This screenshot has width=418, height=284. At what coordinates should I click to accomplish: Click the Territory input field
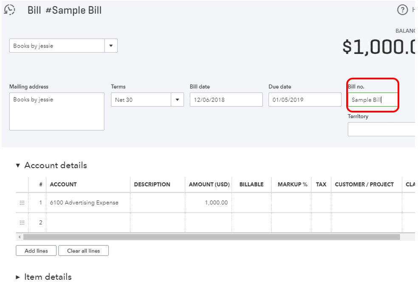click(381, 129)
